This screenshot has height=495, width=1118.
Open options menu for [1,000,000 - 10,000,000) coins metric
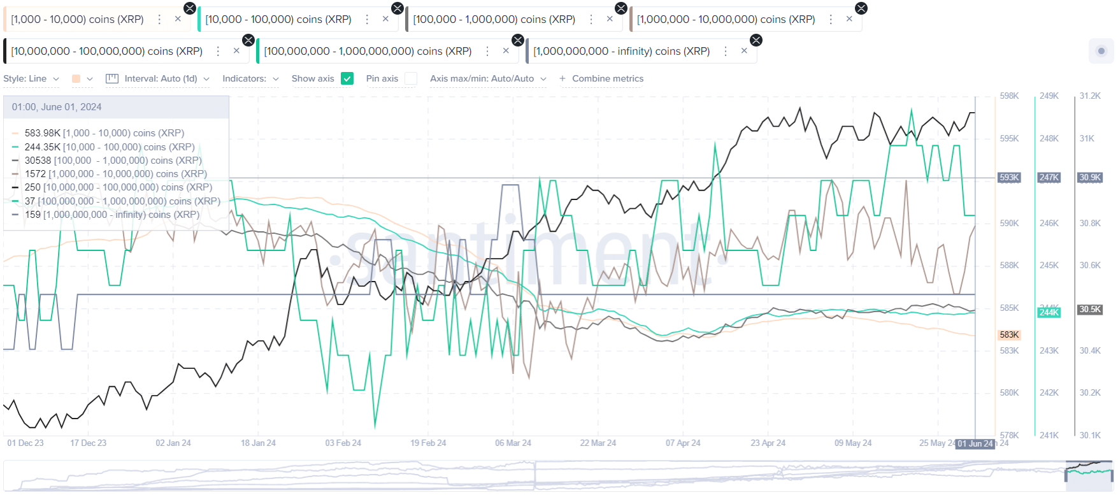(831, 20)
